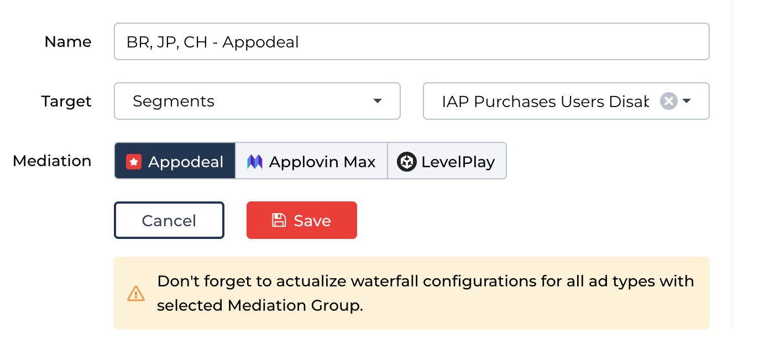Expand the IAP Purchases Users segment arrow
775x362 pixels.
click(687, 101)
